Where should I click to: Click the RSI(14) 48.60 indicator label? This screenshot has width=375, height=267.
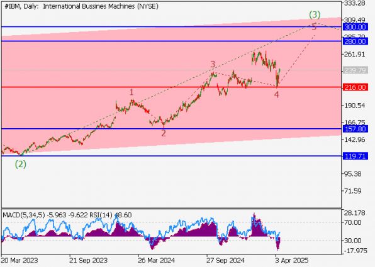click(x=111, y=215)
